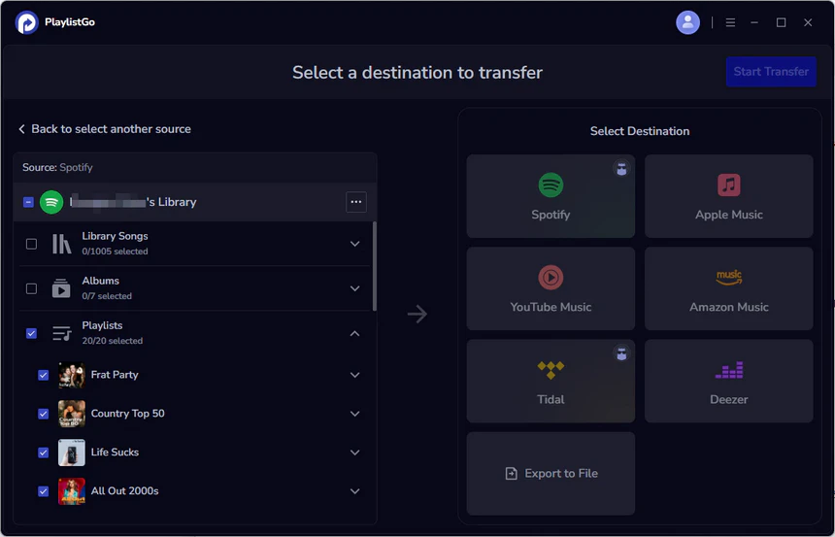Click the YouTube Music play icon

point(551,278)
